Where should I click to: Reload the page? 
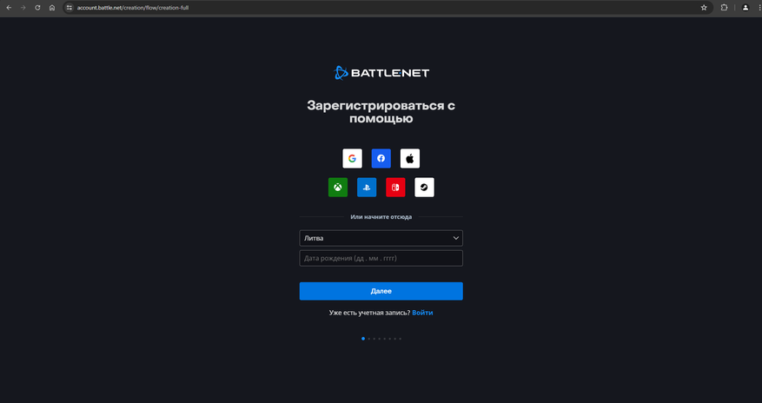click(x=37, y=8)
